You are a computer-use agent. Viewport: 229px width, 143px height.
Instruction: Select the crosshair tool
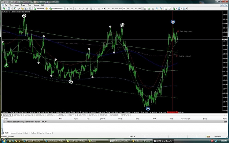71,9
